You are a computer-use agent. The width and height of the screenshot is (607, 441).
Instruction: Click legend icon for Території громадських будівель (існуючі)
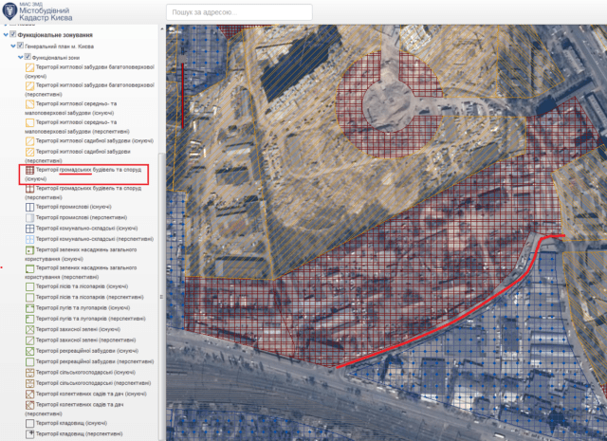point(29,170)
